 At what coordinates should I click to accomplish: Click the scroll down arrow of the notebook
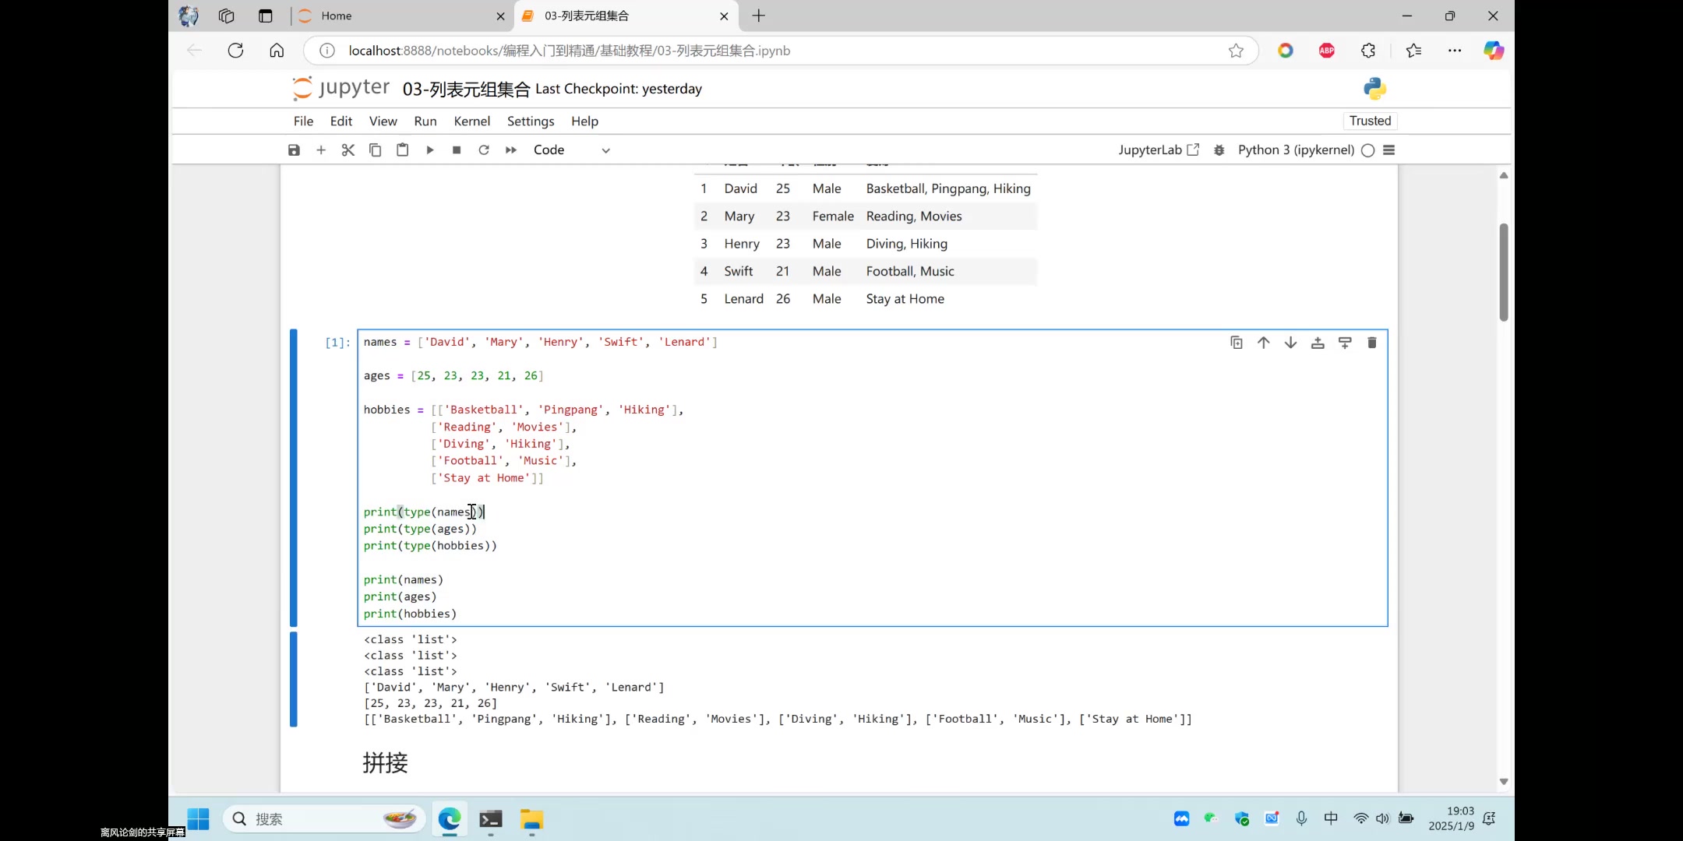[x=1504, y=781]
